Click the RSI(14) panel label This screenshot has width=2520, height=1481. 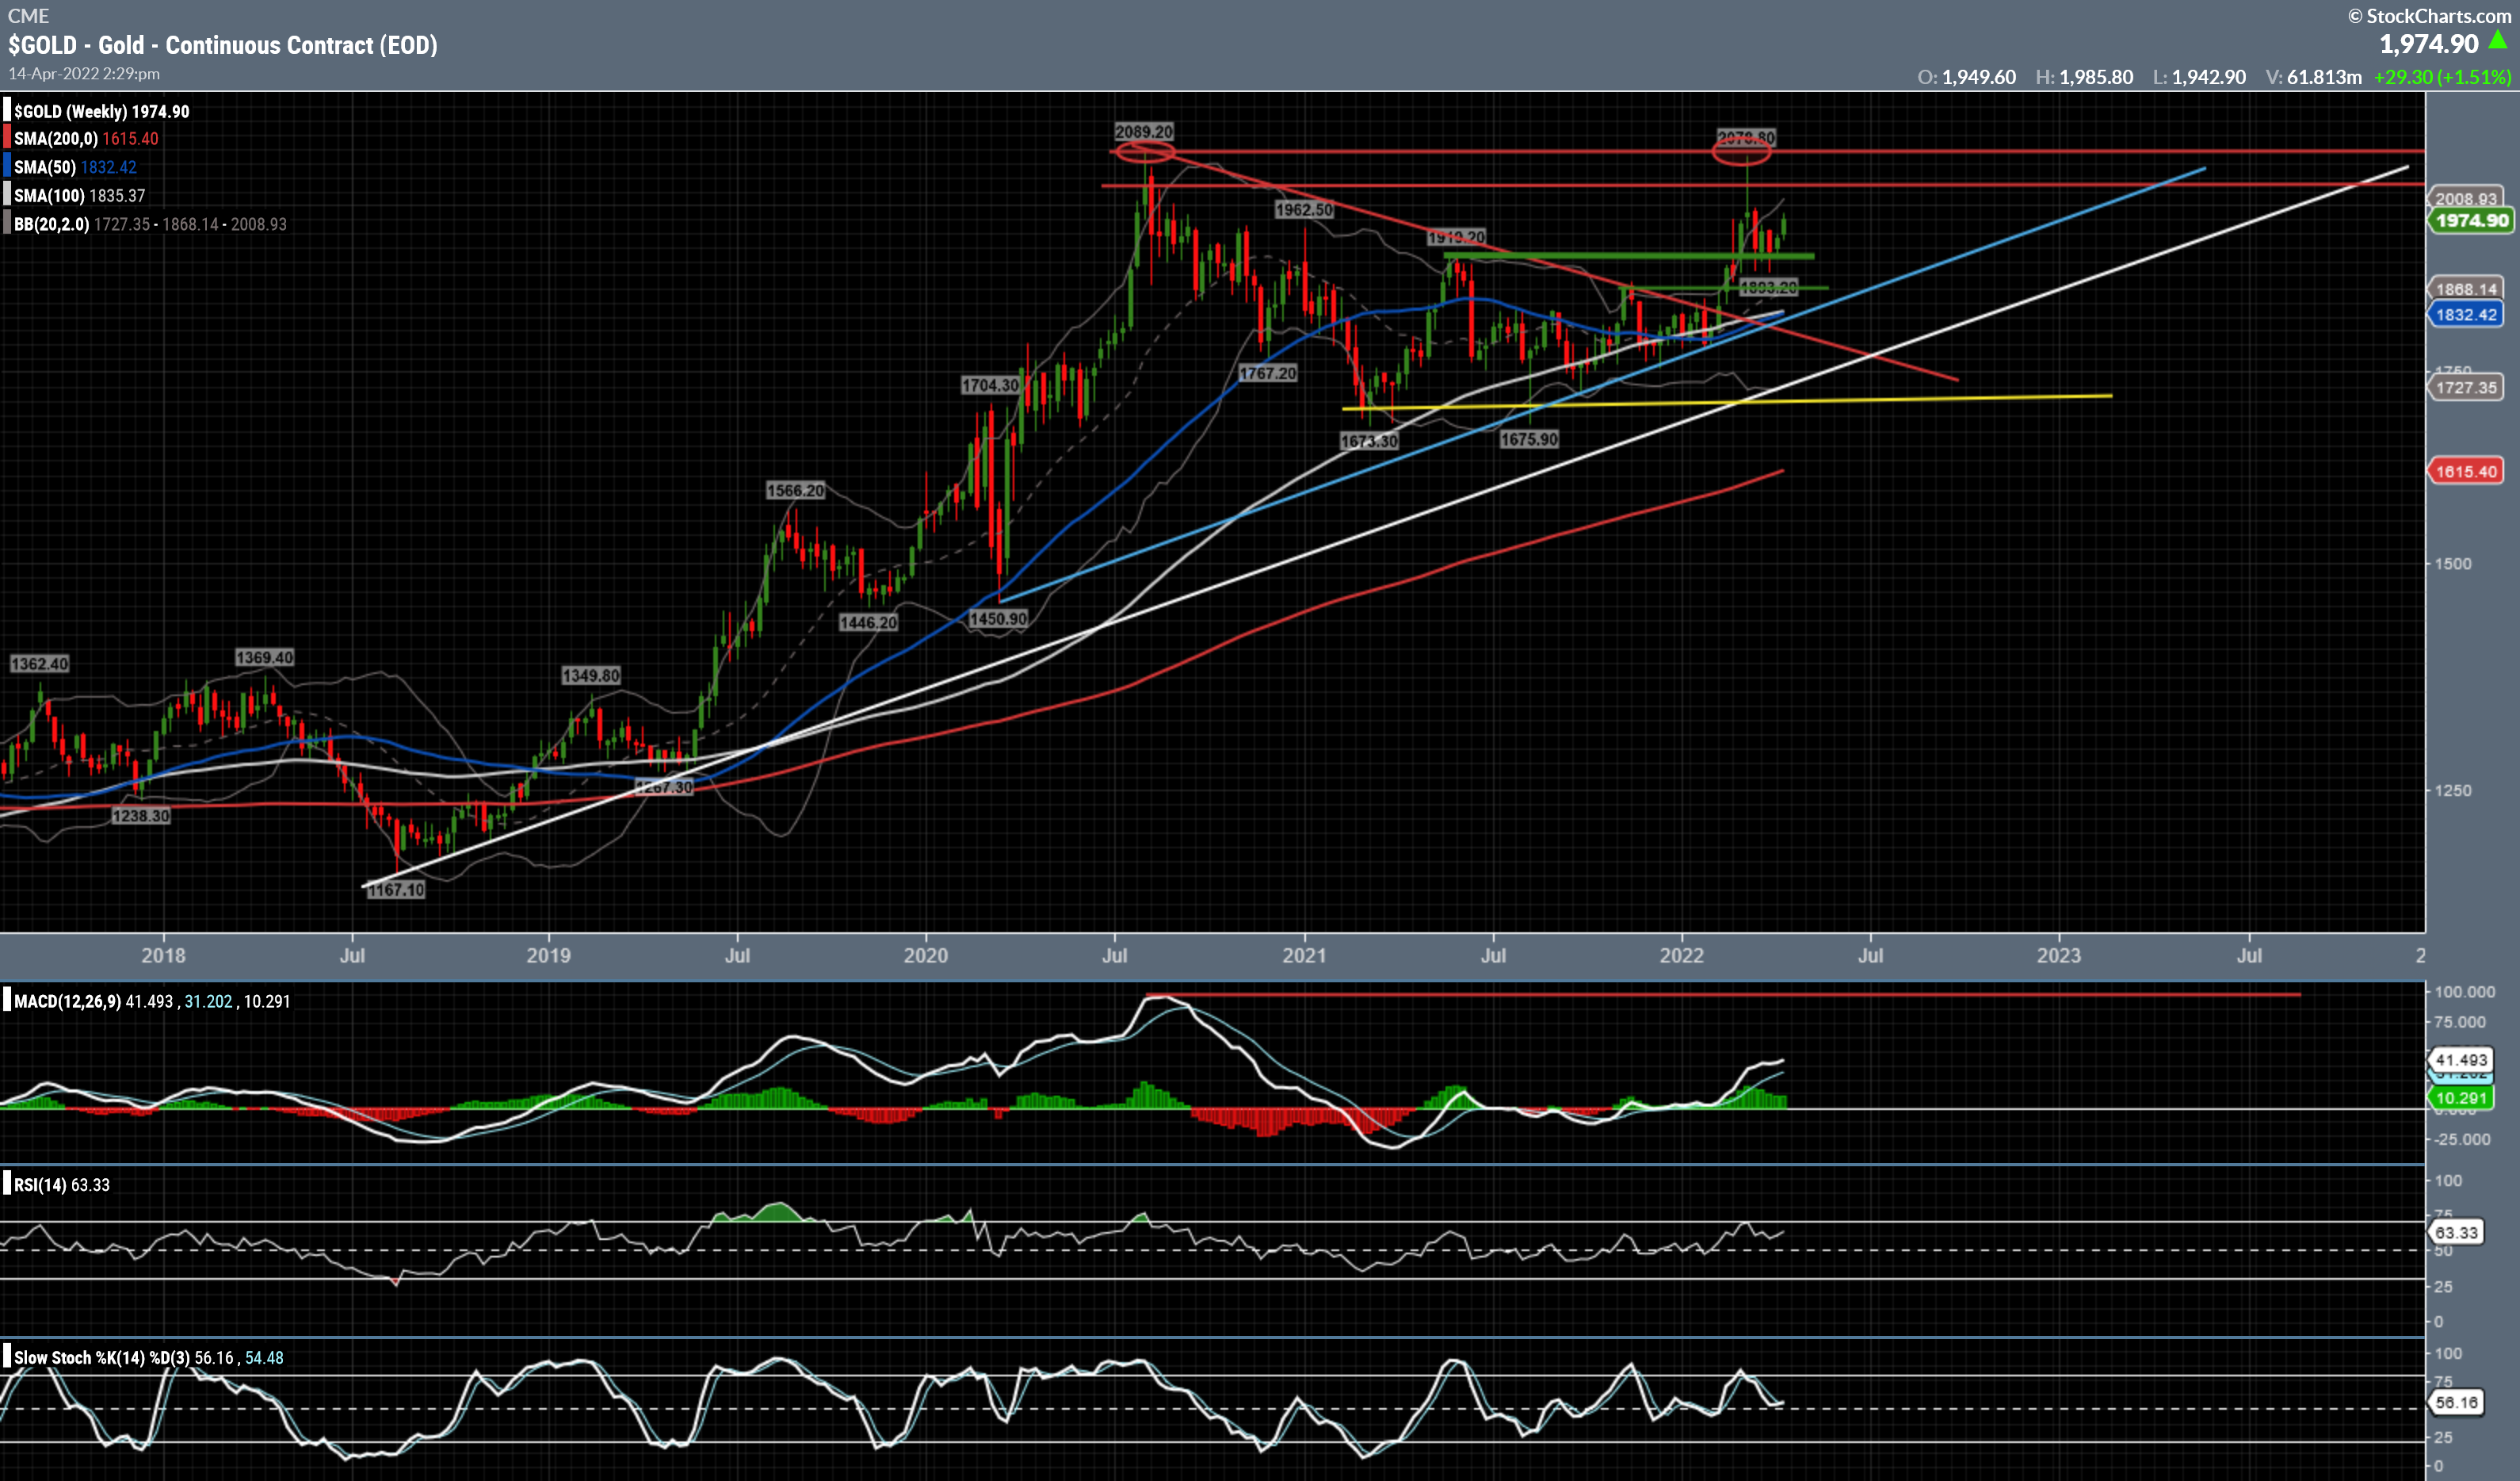coord(40,1184)
